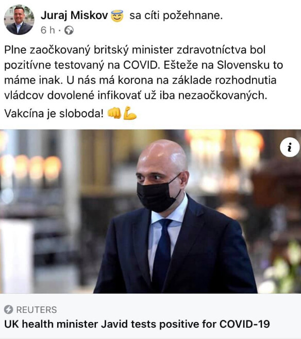Click the halo smiley feeling emoji
The image size is (301, 339).
pos(117,16)
